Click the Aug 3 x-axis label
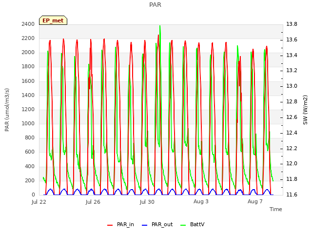Viewport: 312px width, 234px height. (201, 201)
